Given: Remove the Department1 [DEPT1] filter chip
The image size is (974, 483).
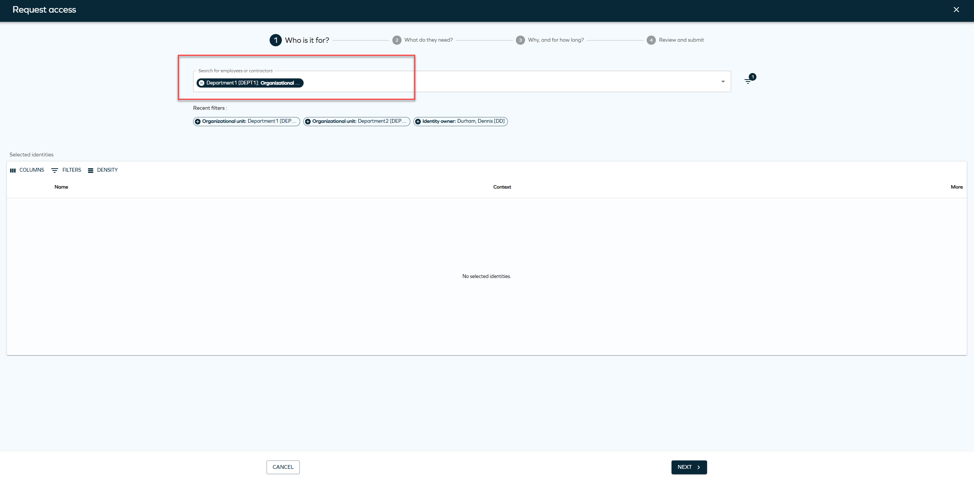Looking at the screenshot, I should 201,83.
